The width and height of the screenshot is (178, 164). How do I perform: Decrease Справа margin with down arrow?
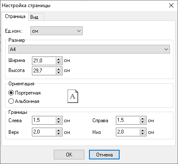coord(142,122)
